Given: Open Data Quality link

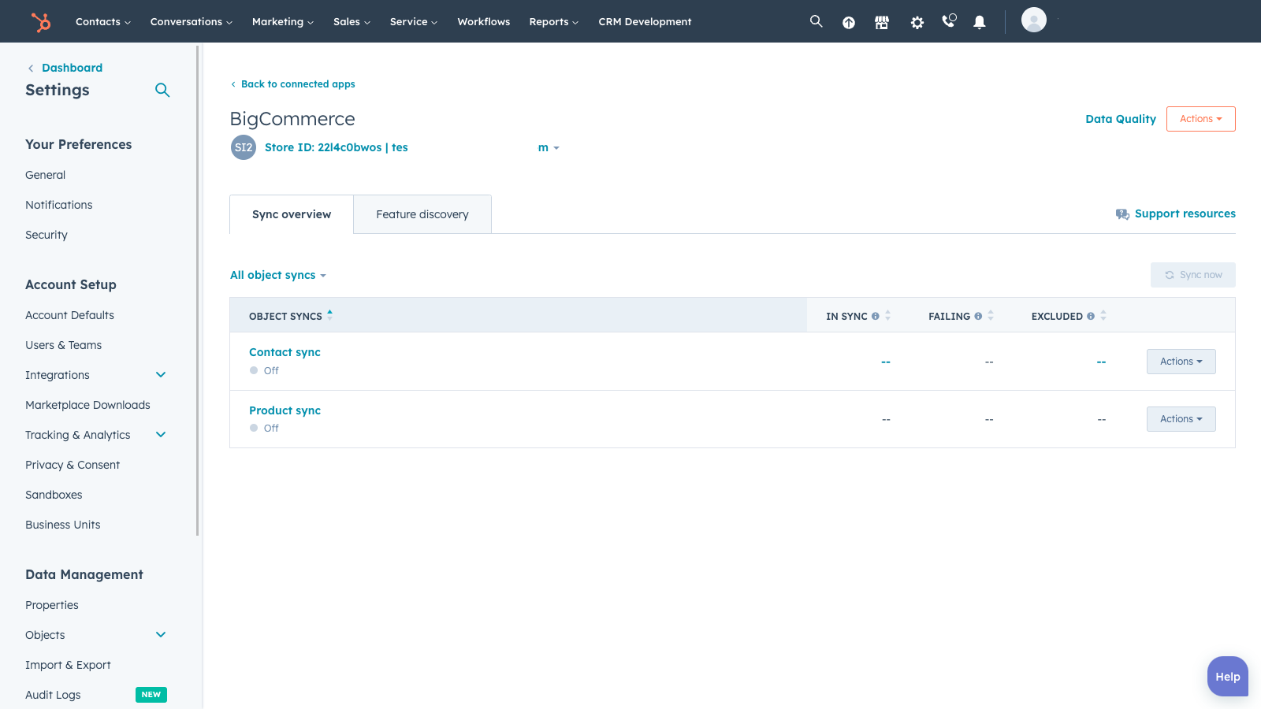Looking at the screenshot, I should pos(1121,119).
